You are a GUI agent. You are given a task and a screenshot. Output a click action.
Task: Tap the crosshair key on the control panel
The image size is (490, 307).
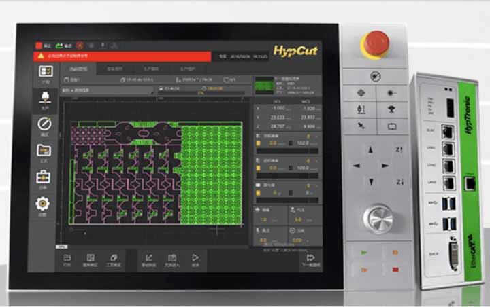click(x=361, y=92)
